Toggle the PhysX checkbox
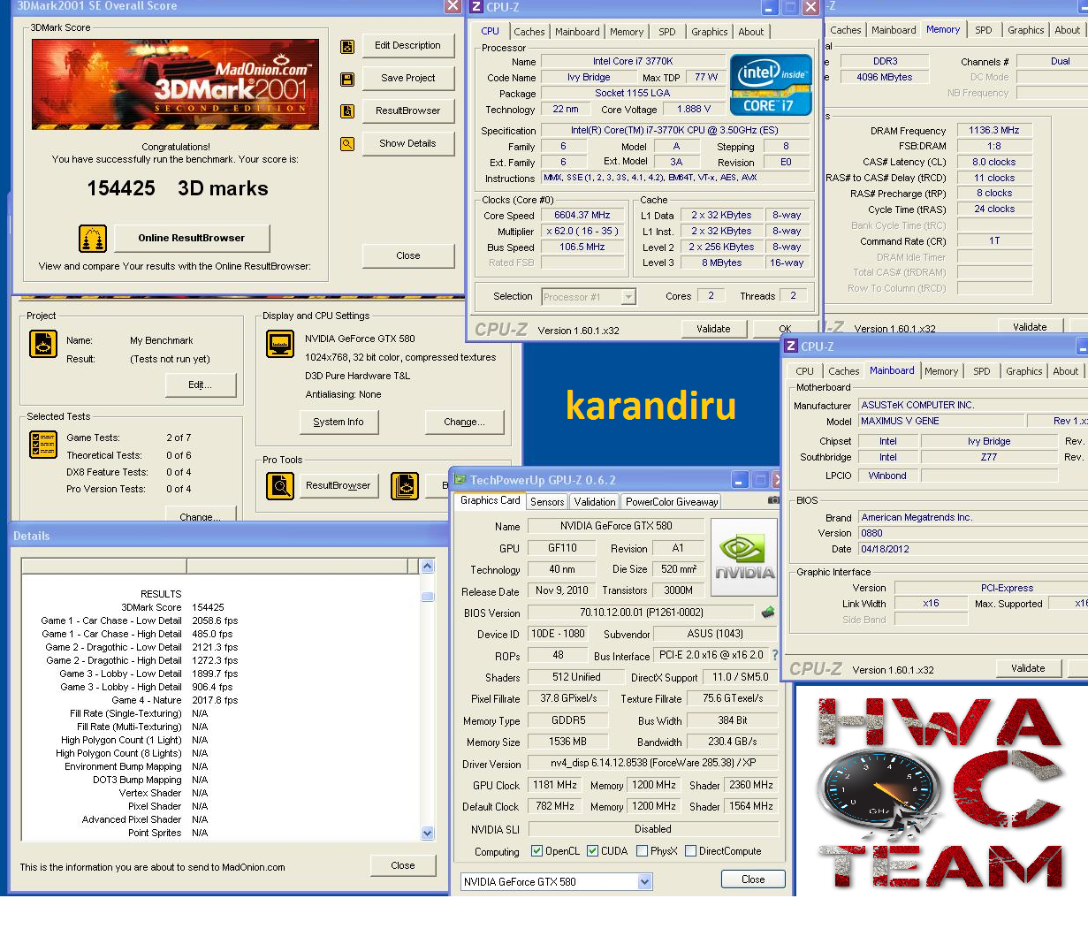 (x=642, y=851)
